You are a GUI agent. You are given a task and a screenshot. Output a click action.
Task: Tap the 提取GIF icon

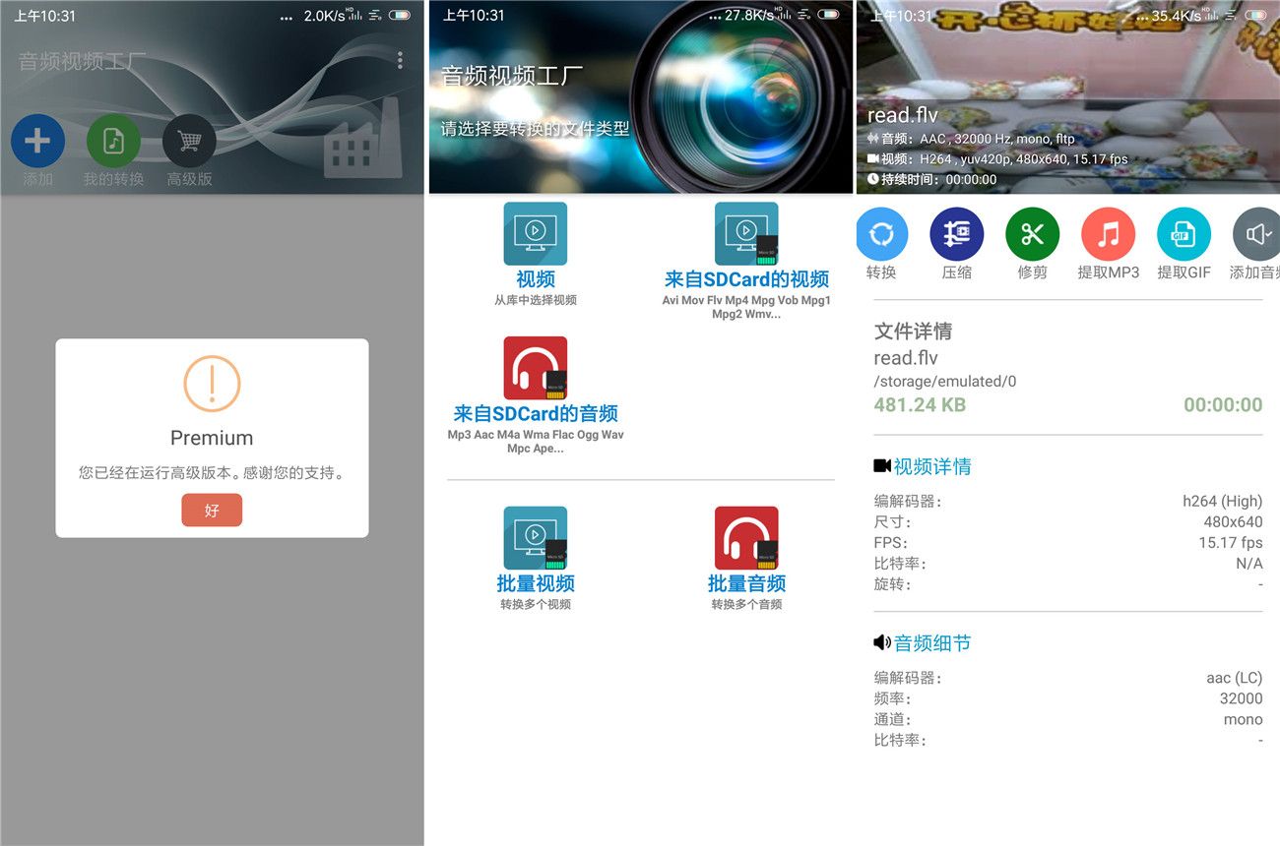pyautogui.click(x=1184, y=234)
